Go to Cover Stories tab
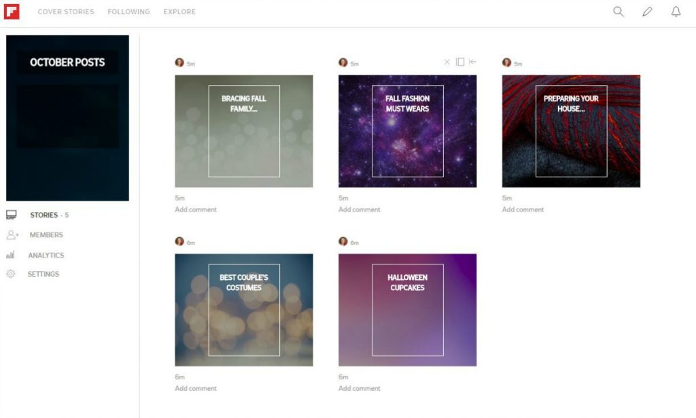The height and width of the screenshot is (418, 696). click(66, 12)
